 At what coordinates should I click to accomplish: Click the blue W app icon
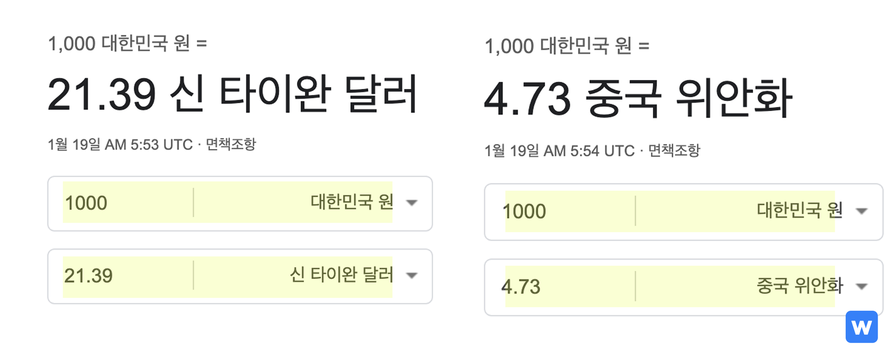(x=862, y=326)
